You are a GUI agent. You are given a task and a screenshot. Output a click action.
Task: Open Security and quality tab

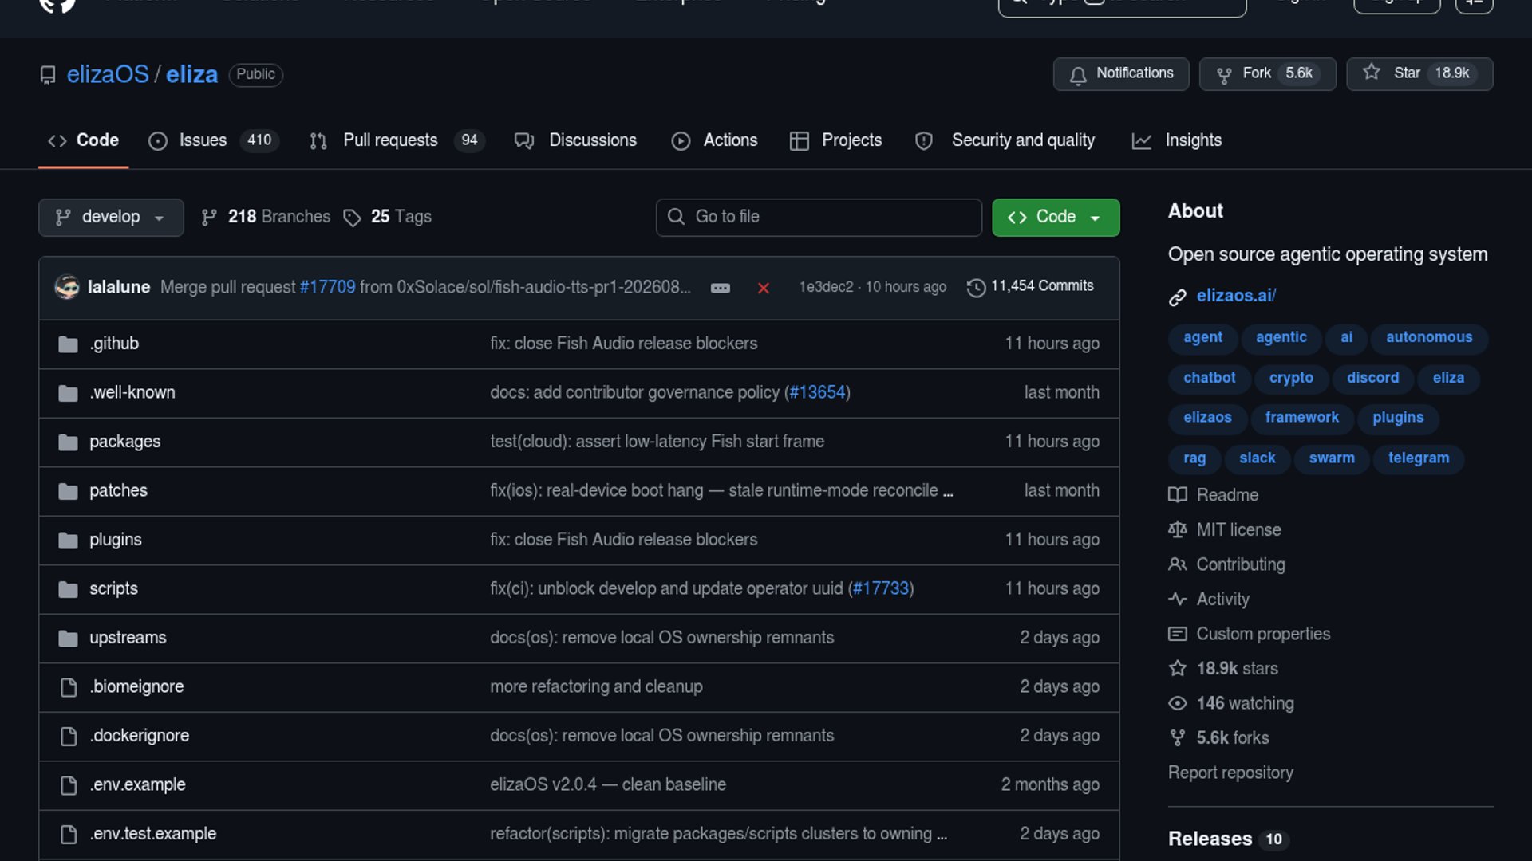[1005, 140]
